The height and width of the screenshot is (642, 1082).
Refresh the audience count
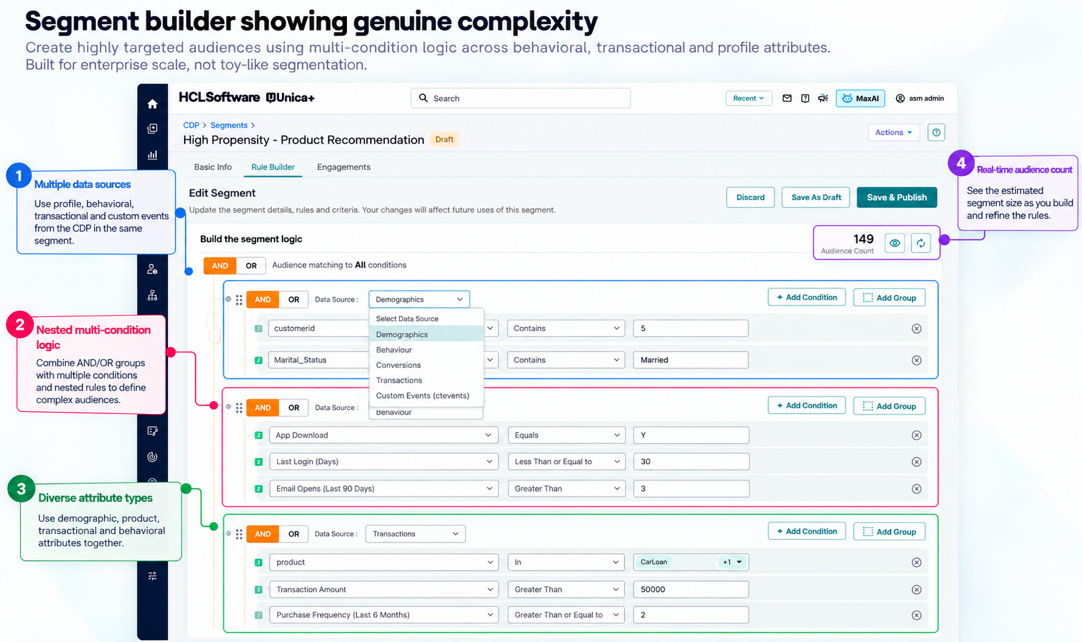pyautogui.click(x=920, y=243)
